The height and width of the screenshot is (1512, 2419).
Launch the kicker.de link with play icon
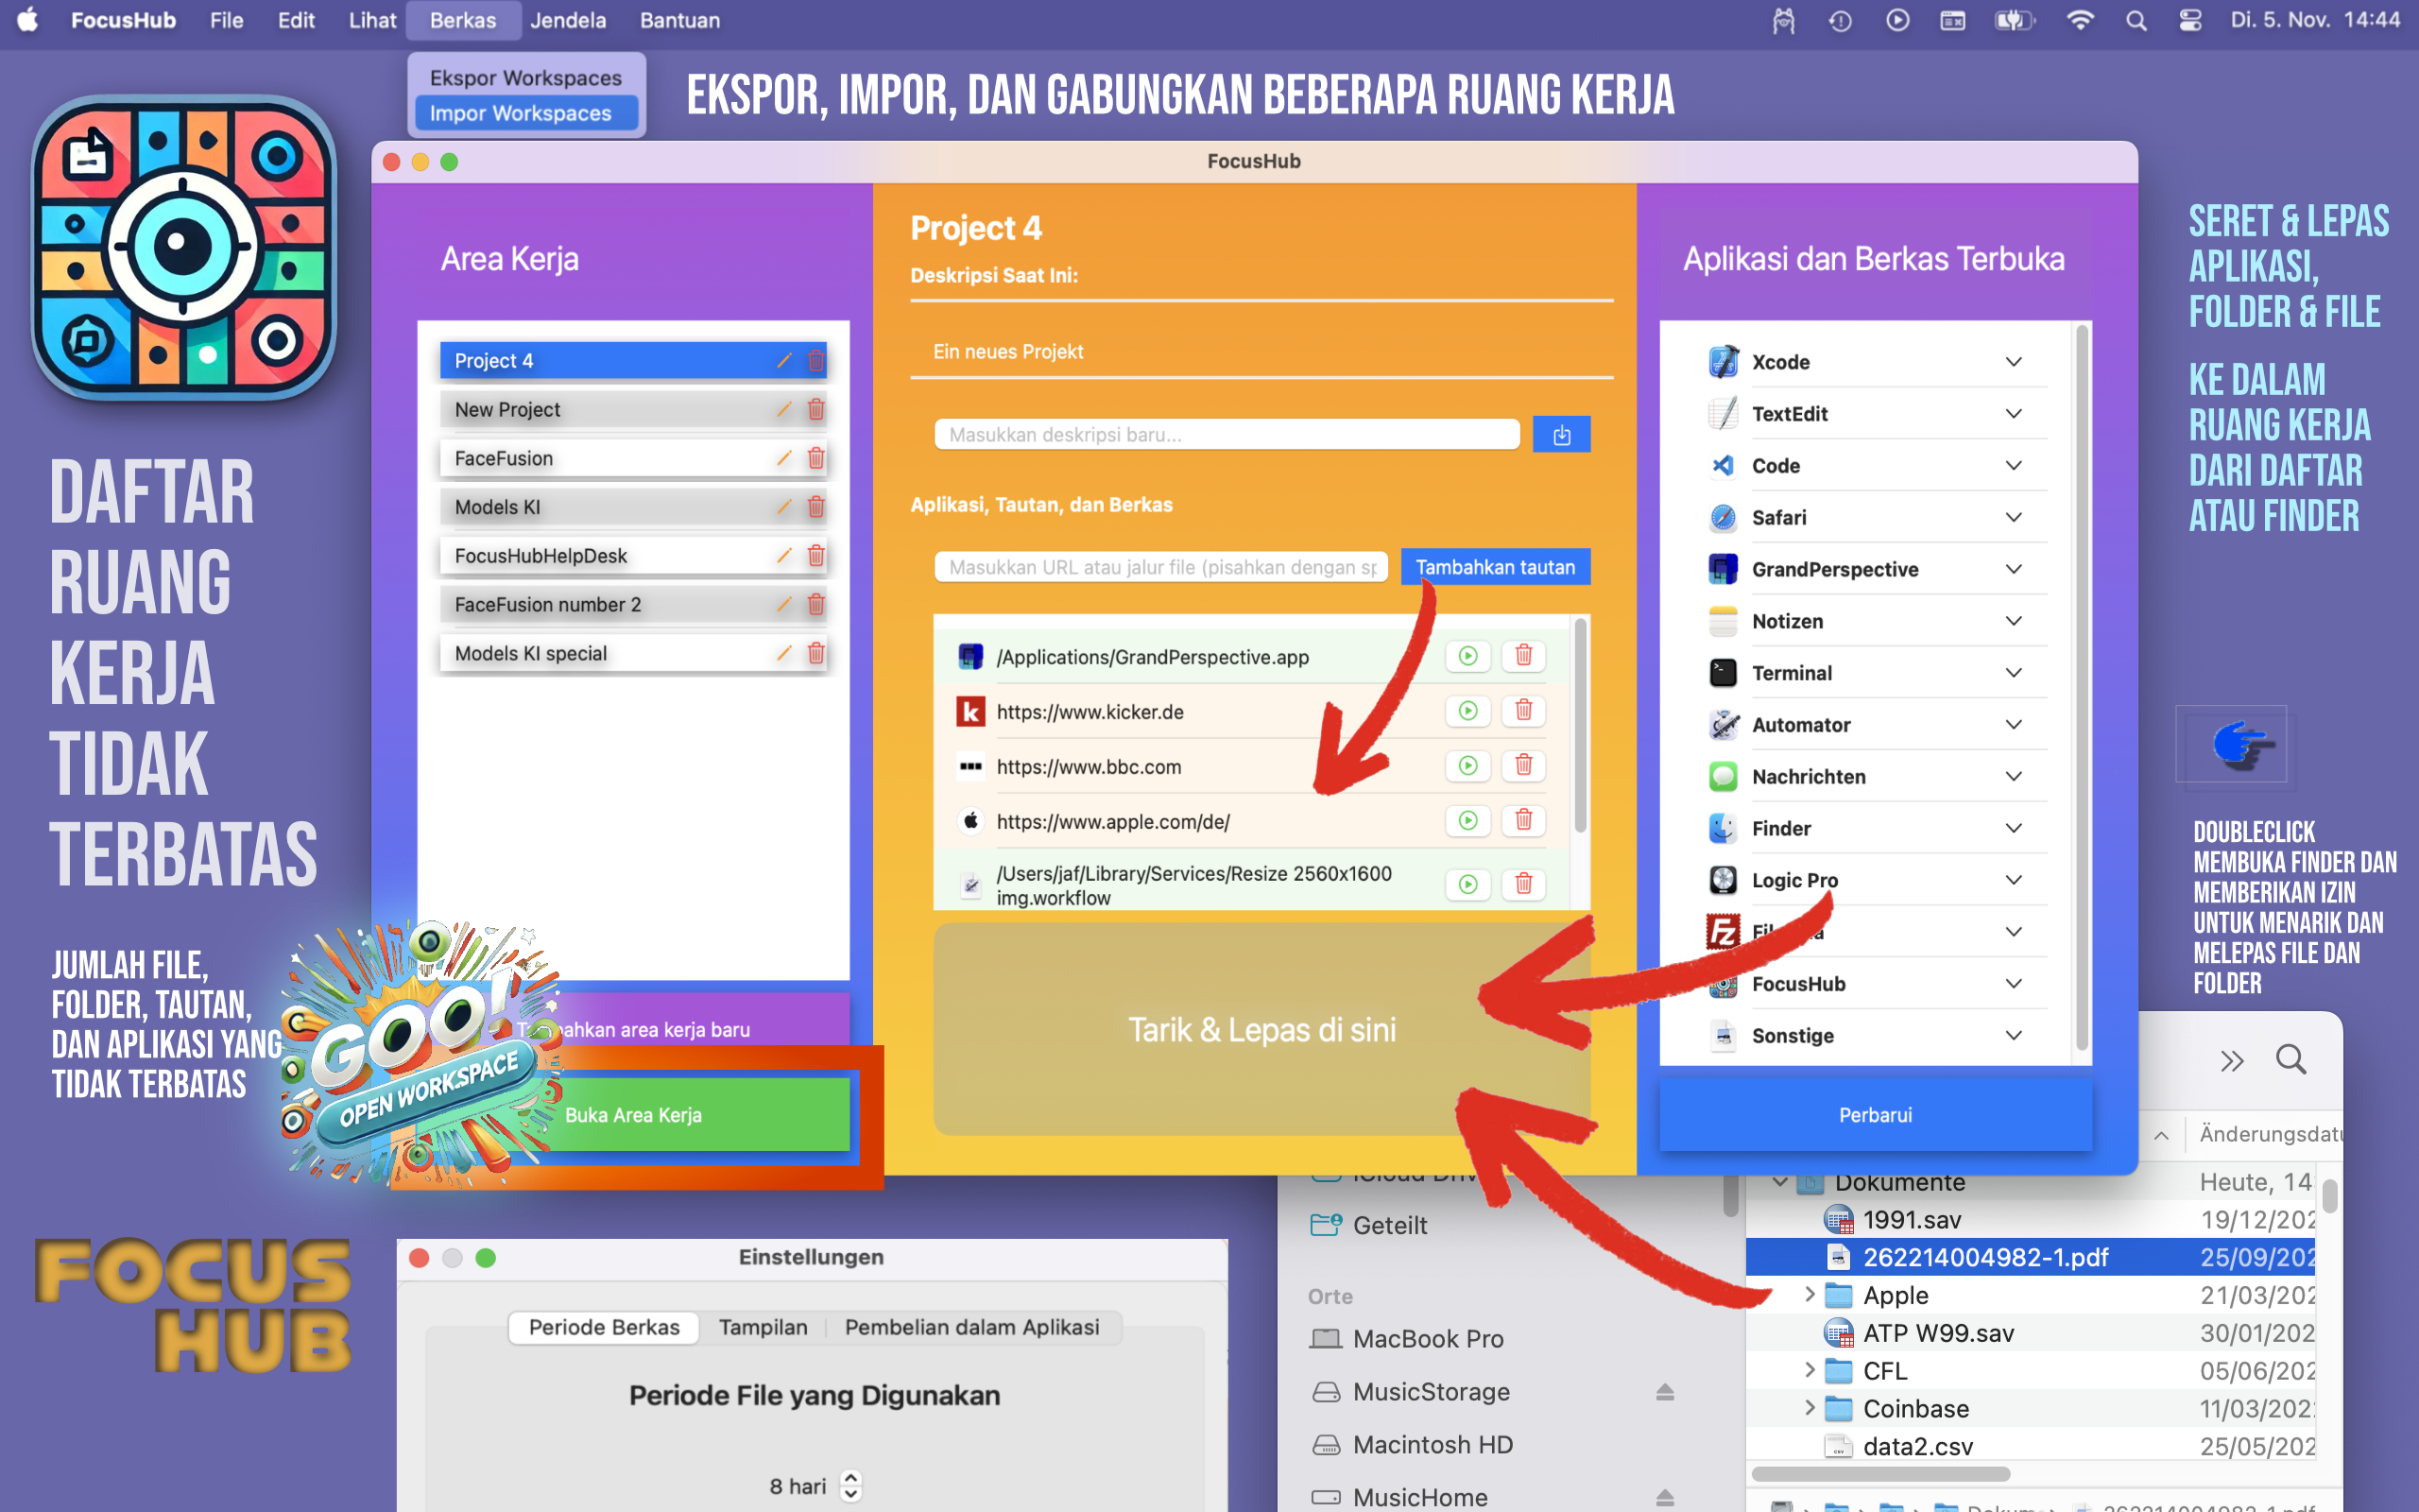pyautogui.click(x=1467, y=711)
